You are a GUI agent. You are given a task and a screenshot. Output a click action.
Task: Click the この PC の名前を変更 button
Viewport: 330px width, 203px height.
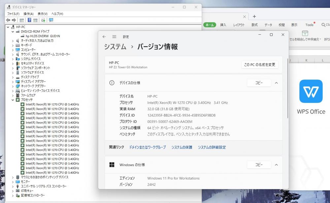[260, 65]
